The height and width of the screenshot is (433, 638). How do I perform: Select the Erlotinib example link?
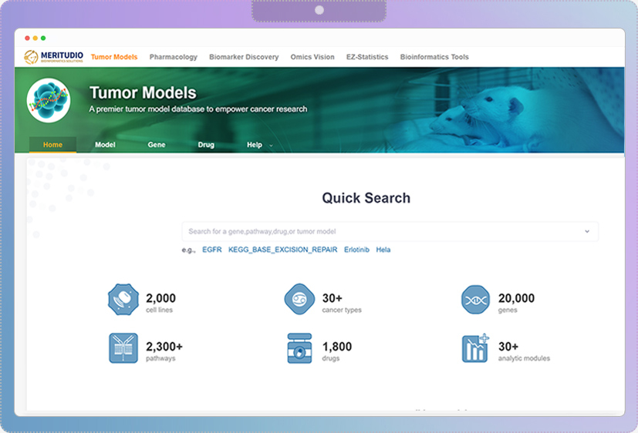356,250
